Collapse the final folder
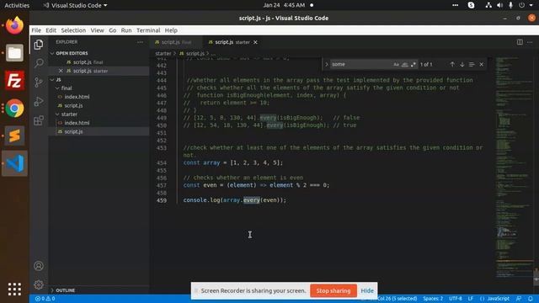 pyautogui.click(x=67, y=88)
